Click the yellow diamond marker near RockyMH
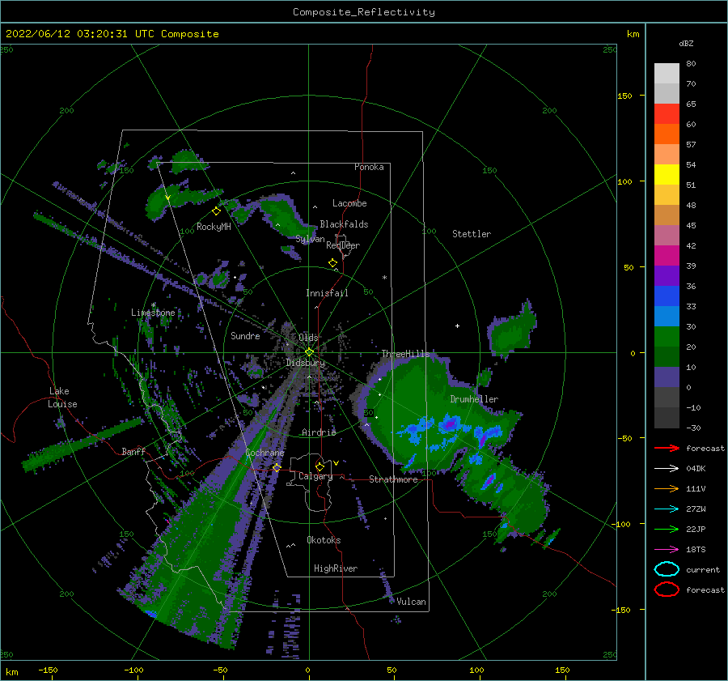Viewport: 728px width, 681px height. (x=216, y=211)
